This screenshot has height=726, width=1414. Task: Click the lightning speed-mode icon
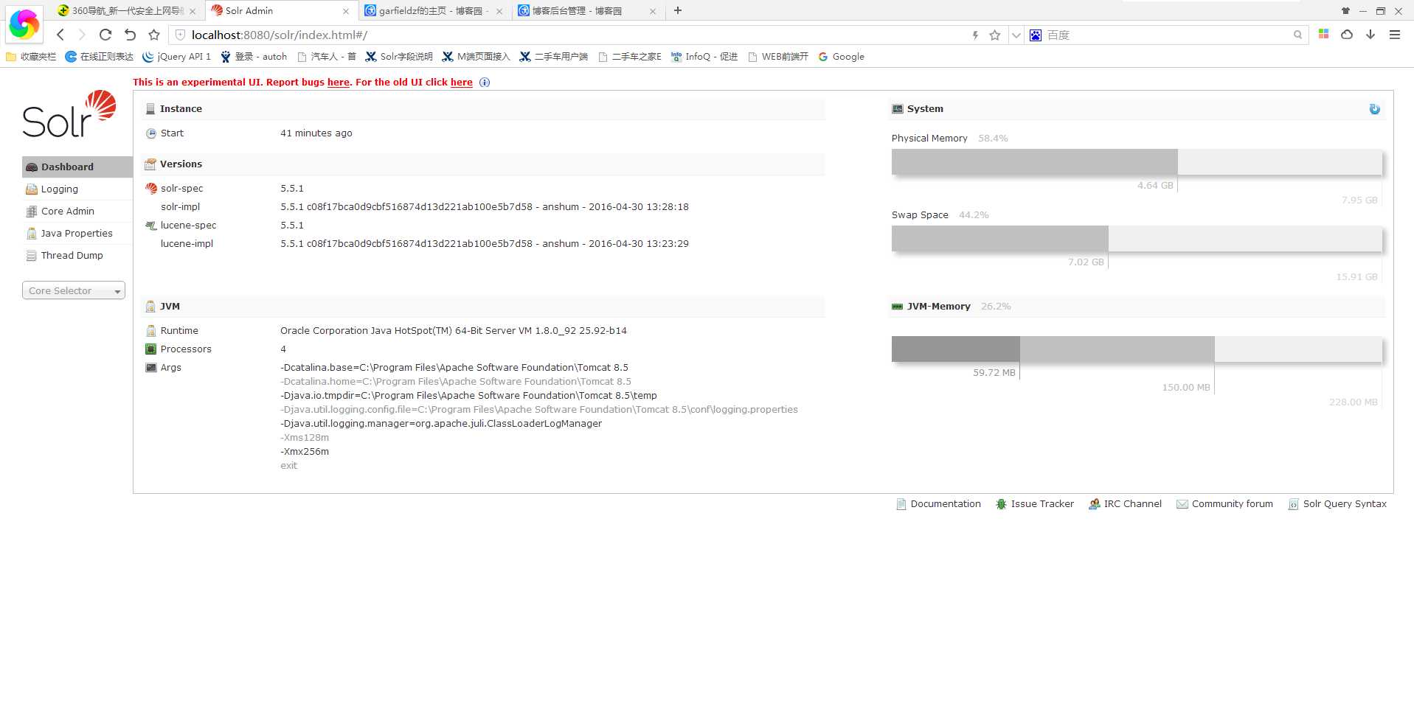click(x=975, y=35)
